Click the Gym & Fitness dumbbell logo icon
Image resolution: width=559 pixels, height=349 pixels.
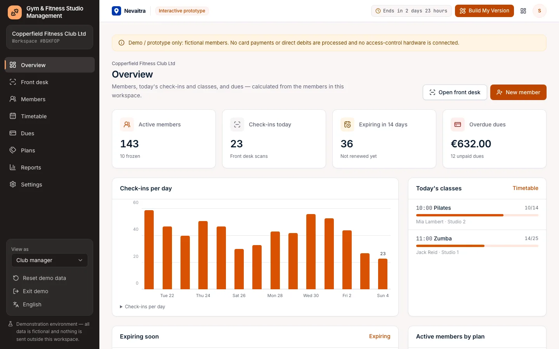[15, 12]
